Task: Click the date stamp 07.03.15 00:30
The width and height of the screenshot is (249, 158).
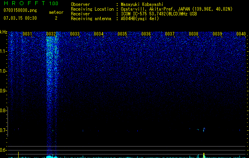Action: (x=20, y=18)
